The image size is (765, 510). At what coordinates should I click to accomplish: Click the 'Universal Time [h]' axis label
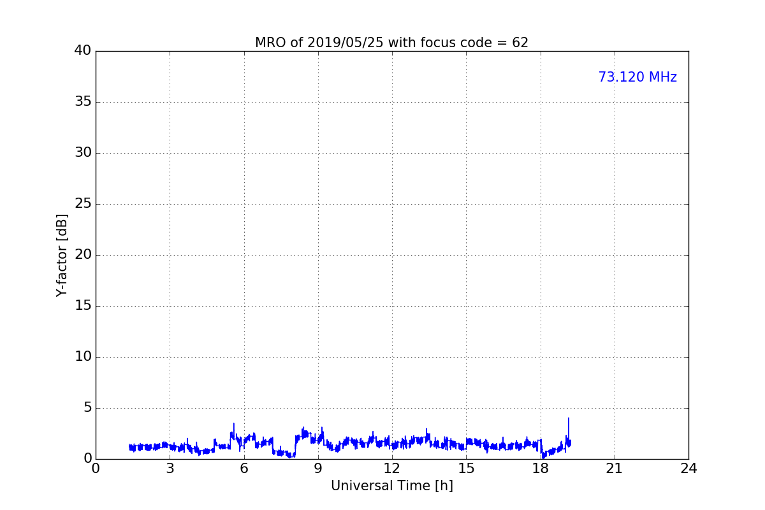click(x=391, y=486)
